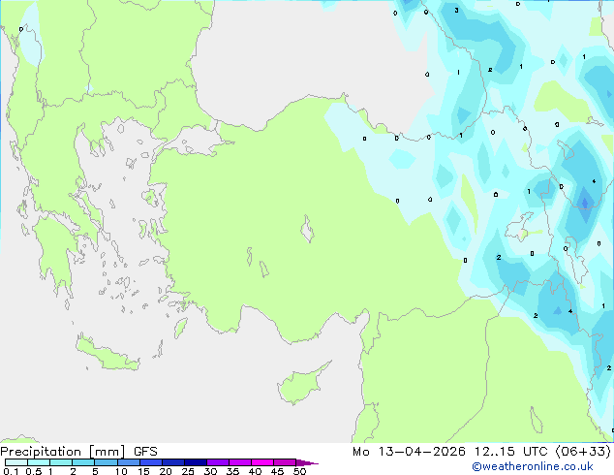Click the 0.1–0.5 mm legend swatch
Image resolution: width=614 pixels, height=475 pixels.
coord(16,462)
